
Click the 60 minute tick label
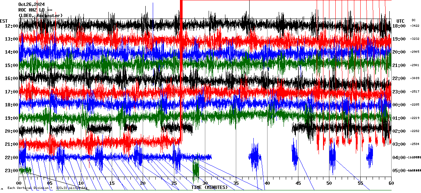(x=391, y=183)
